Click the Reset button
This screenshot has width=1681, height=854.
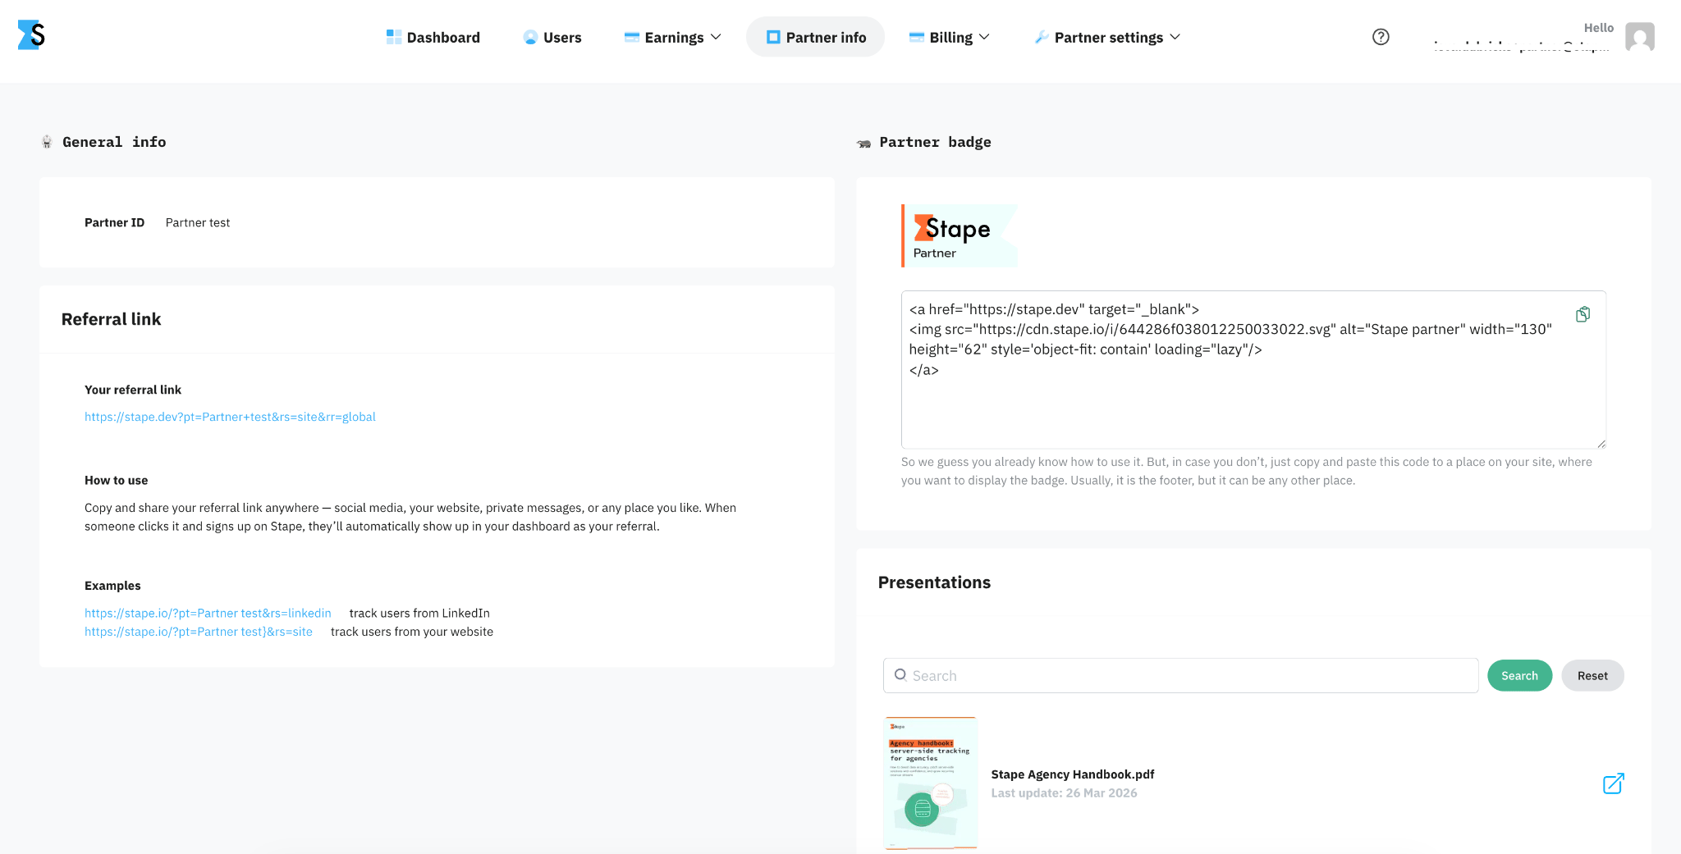[x=1592, y=675]
